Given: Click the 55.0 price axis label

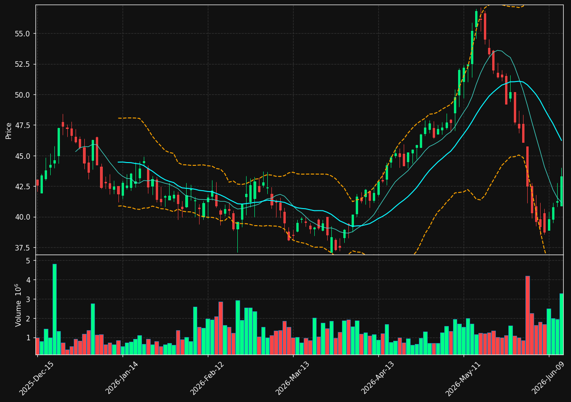Looking at the screenshot, I should pyautogui.click(x=22, y=34).
